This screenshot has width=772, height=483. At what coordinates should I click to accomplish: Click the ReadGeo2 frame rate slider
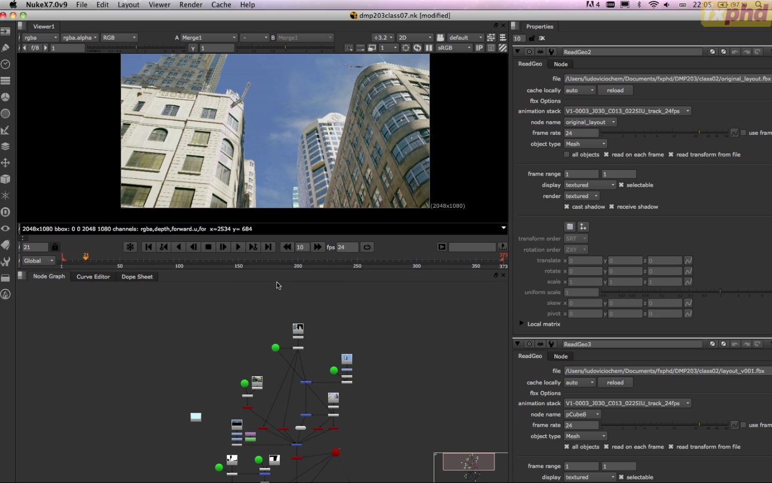[665, 133]
